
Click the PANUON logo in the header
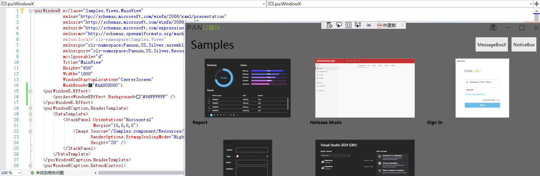tap(203, 28)
